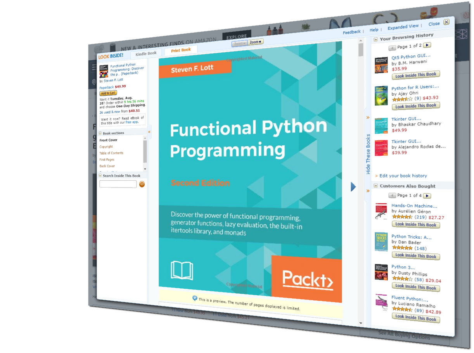Select Front Cover section
Viewport: 474px width, 353px height.
pos(108,140)
